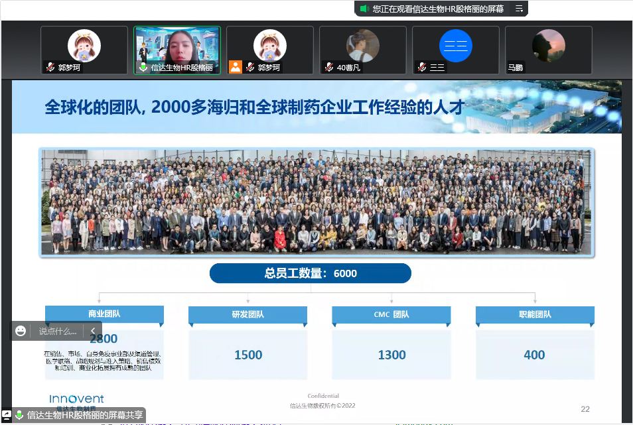Viewport: 633px width, 425px height.
Task: Click the '您正在观看信达生物HR殷格丽的屏幕' banner text
Action: tap(438, 9)
